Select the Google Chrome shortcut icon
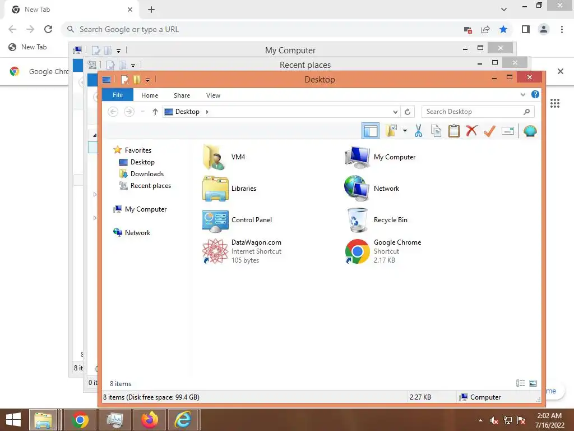Image resolution: width=574 pixels, height=431 pixels. [357, 251]
